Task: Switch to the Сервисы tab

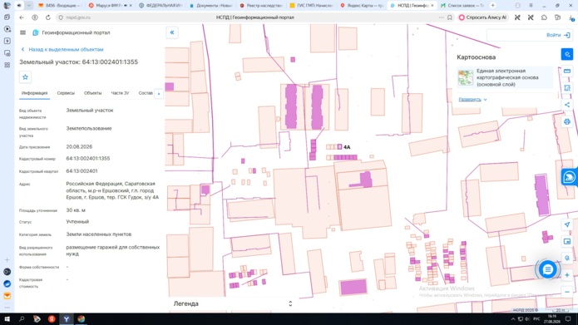Action: (x=66, y=93)
